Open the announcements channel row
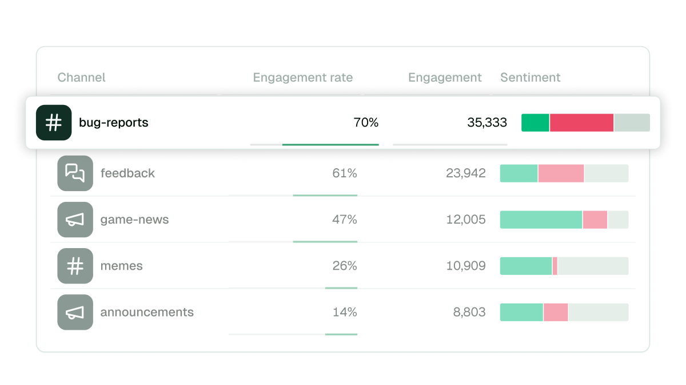The image size is (686, 385). tap(343, 312)
